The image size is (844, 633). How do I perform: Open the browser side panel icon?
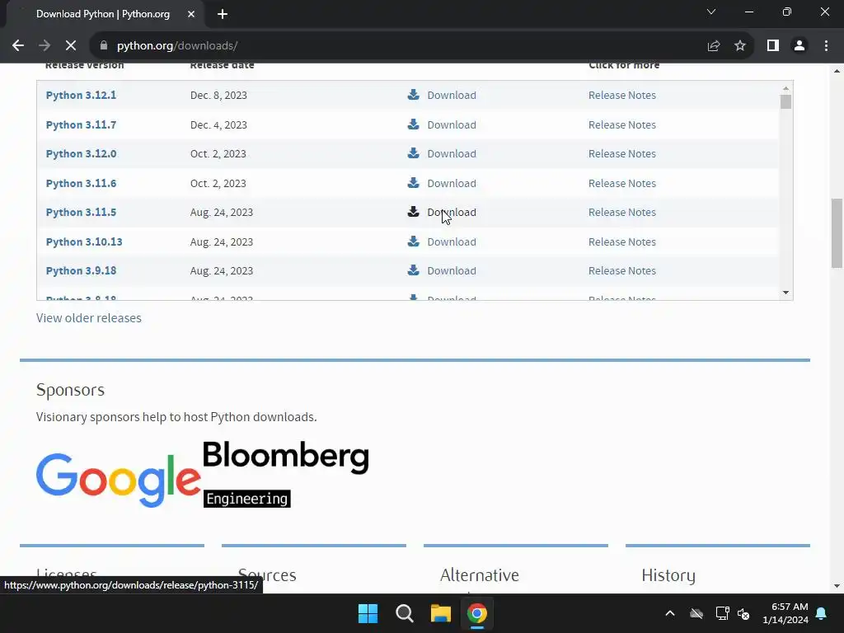click(x=773, y=46)
